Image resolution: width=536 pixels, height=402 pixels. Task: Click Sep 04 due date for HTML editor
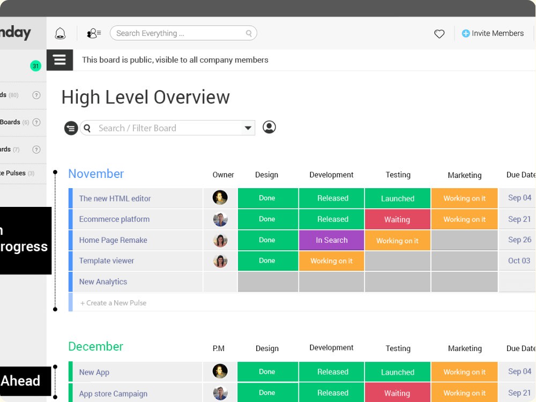click(x=519, y=198)
